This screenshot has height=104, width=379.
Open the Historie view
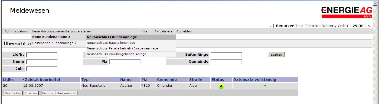coord(48,93)
